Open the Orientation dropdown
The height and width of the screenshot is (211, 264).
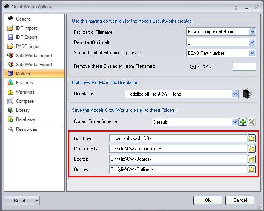pos(235,94)
